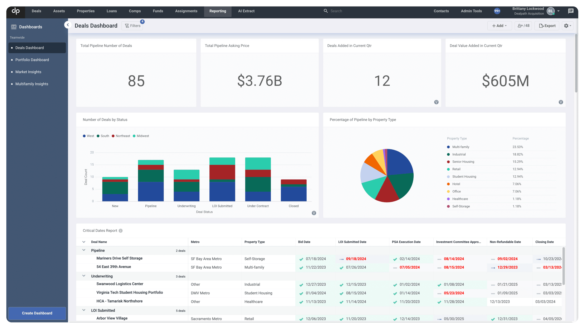Open the Filters panel on Deals Dashboard
583x327 pixels.
coord(133,26)
